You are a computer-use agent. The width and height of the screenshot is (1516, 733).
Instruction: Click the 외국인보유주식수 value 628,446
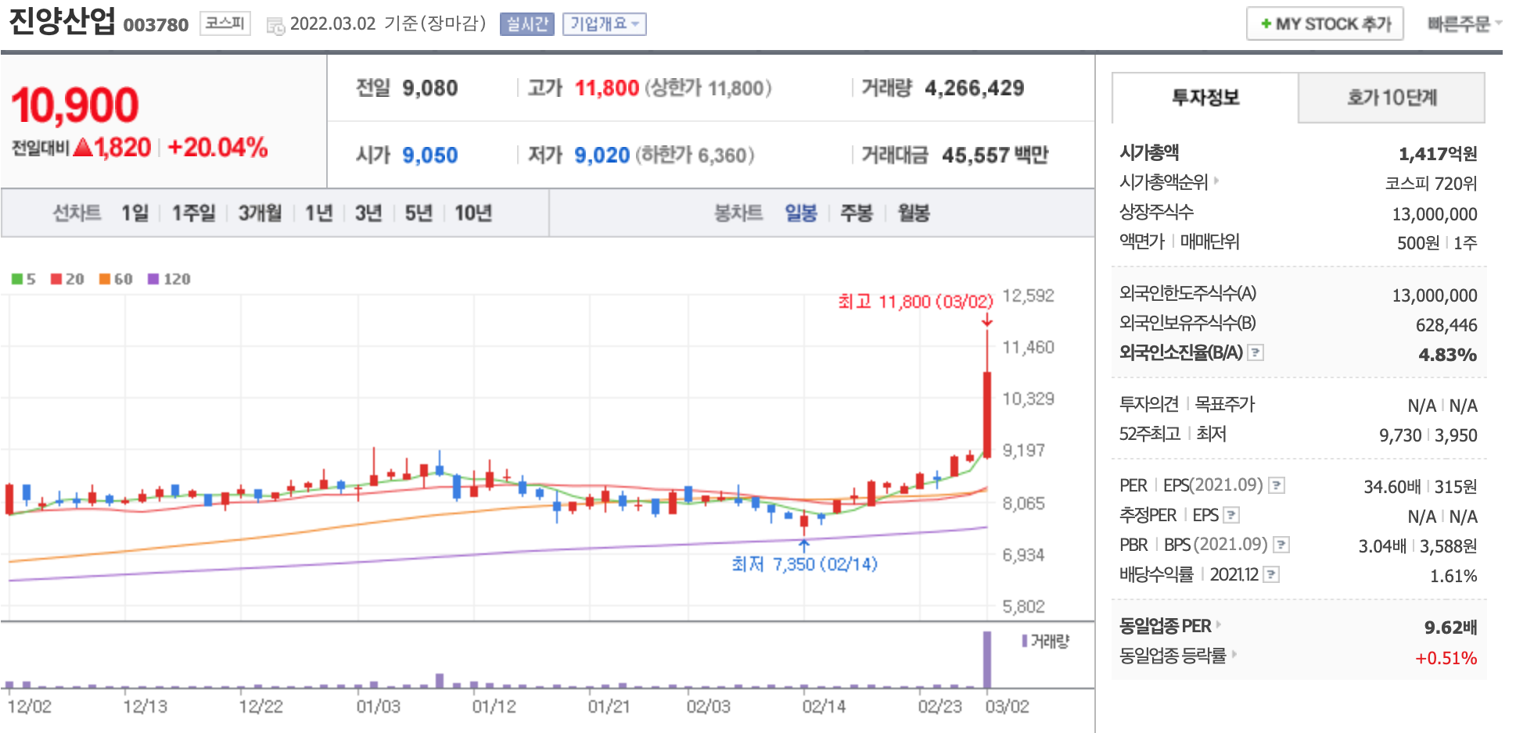(1446, 325)
